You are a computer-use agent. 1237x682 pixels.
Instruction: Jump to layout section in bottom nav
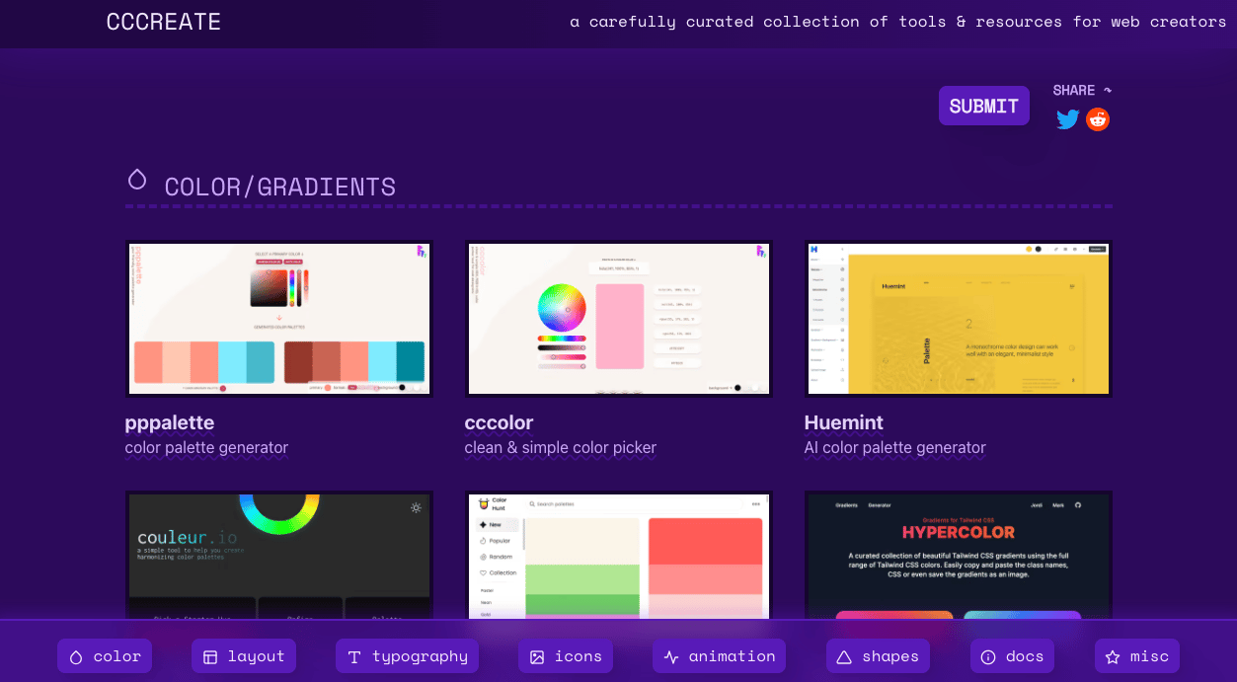click(244, 656)
